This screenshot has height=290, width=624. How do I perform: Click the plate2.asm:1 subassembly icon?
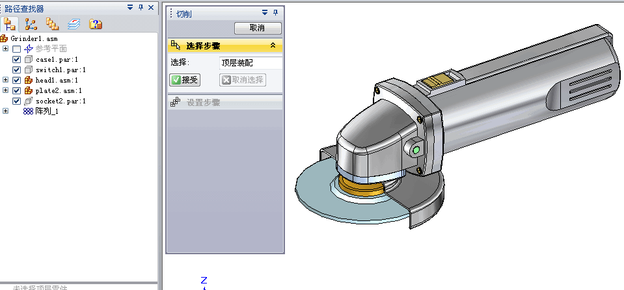tap(28, 90)
